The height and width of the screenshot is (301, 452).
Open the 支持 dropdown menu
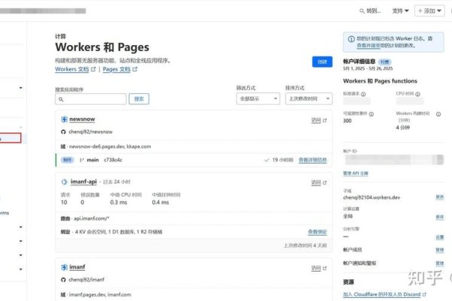tap(401, 11)
